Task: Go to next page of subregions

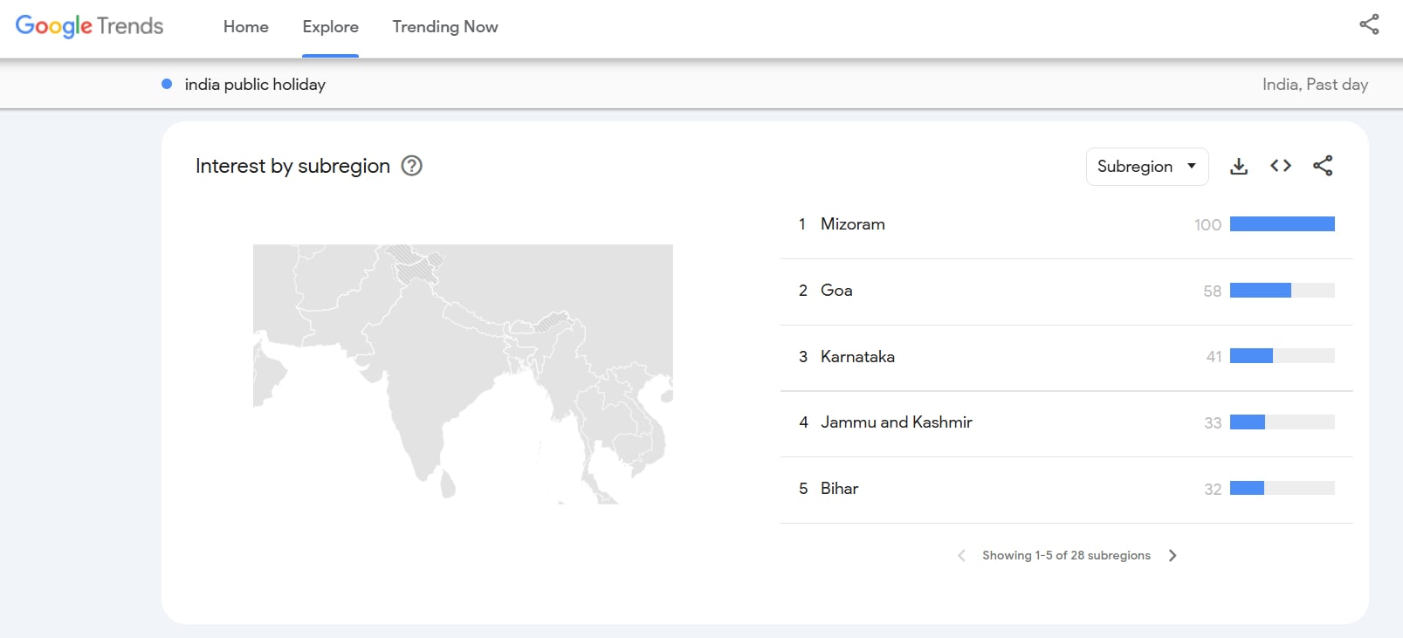Action: click(x=1173, y=555)
